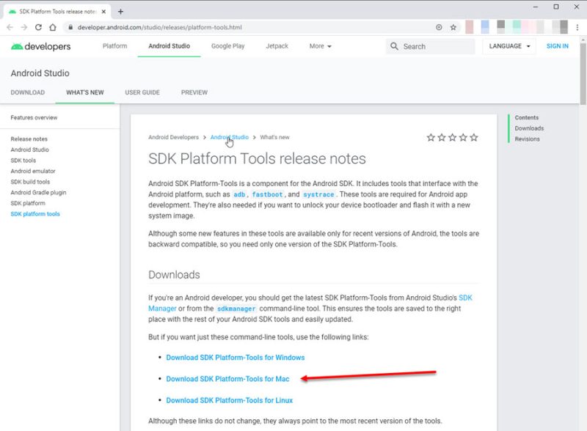Viewport: 587px width, 431px height.
Task: Expand the More navigation dropdown
Action: (x=320, y=46)
